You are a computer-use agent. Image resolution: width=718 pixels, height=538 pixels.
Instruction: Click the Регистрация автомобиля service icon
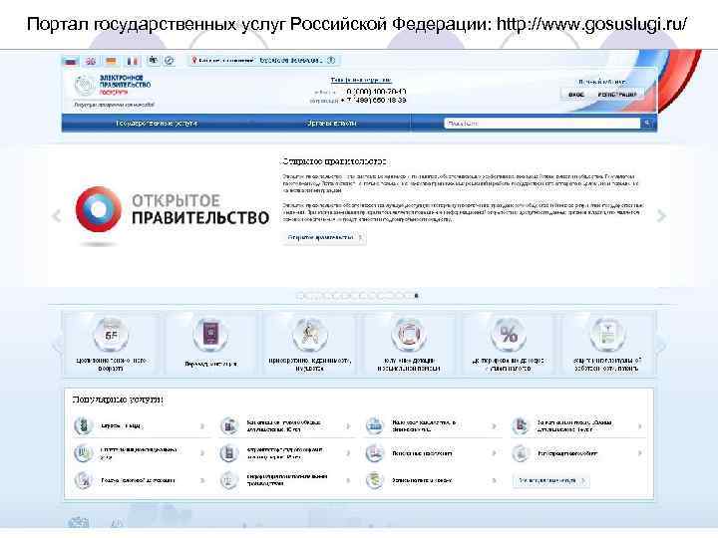pyautogui.click(x=521, y=453)
